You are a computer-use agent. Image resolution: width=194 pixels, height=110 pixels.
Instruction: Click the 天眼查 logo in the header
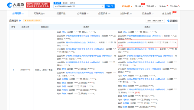[x=16, y=5]
